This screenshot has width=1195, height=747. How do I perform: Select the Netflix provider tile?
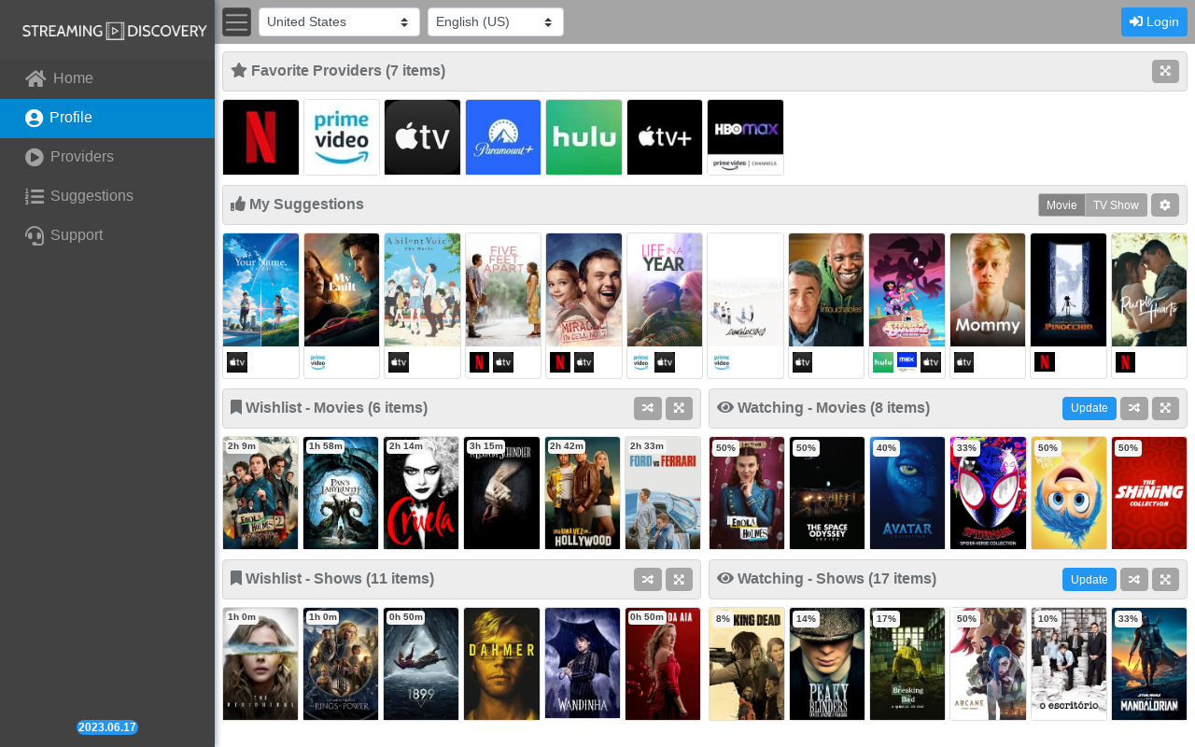click(x=260, y=137)
